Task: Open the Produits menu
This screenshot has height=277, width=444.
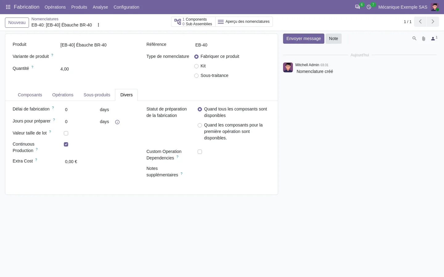Action: click(79, 7)
